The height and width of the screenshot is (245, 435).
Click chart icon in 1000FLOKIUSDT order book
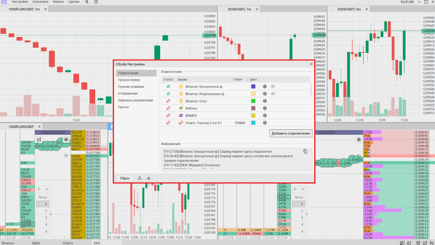point(39,140)
